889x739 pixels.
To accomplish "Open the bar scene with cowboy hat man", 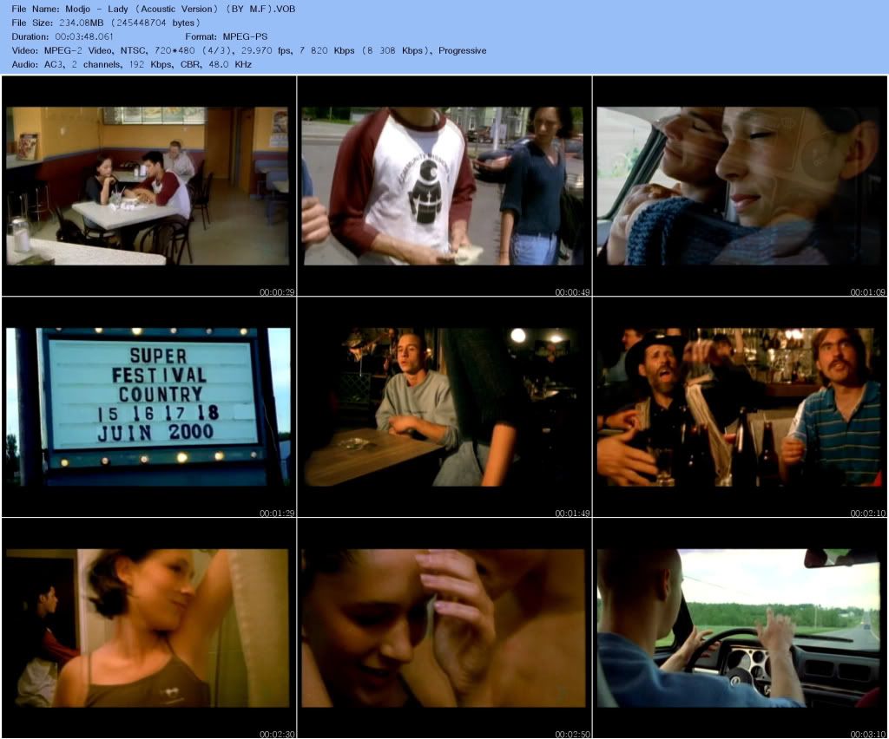I will point(739,407).
